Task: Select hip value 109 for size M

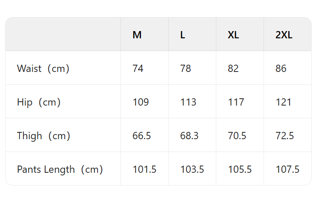Action: click(x=141, y=102)
